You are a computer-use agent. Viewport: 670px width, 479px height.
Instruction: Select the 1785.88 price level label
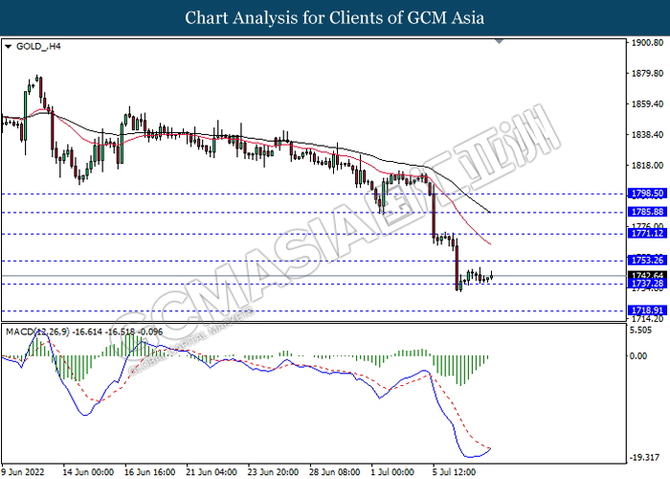coord(647,212)
